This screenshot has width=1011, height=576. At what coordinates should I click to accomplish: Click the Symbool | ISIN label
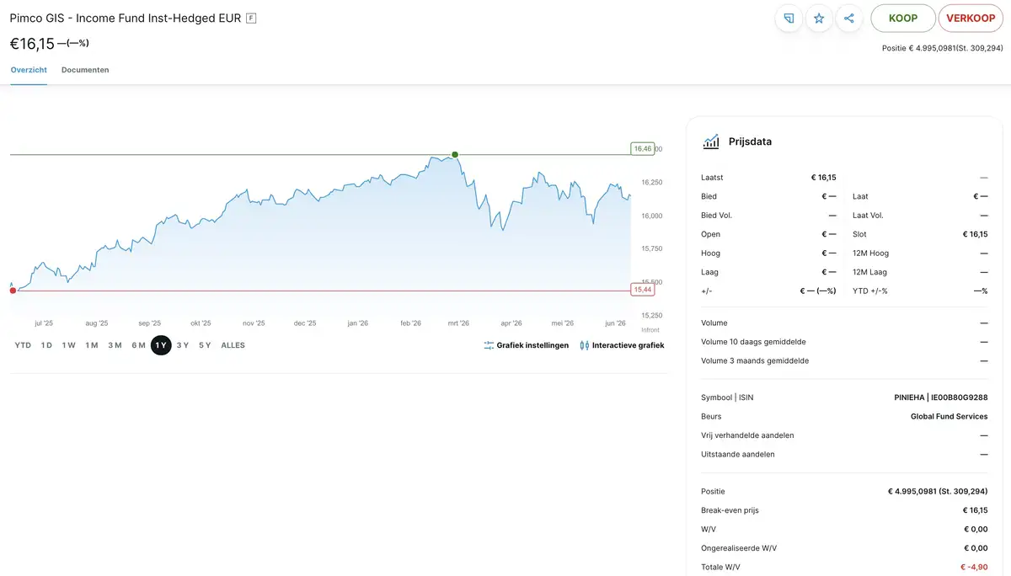(727, 397)
